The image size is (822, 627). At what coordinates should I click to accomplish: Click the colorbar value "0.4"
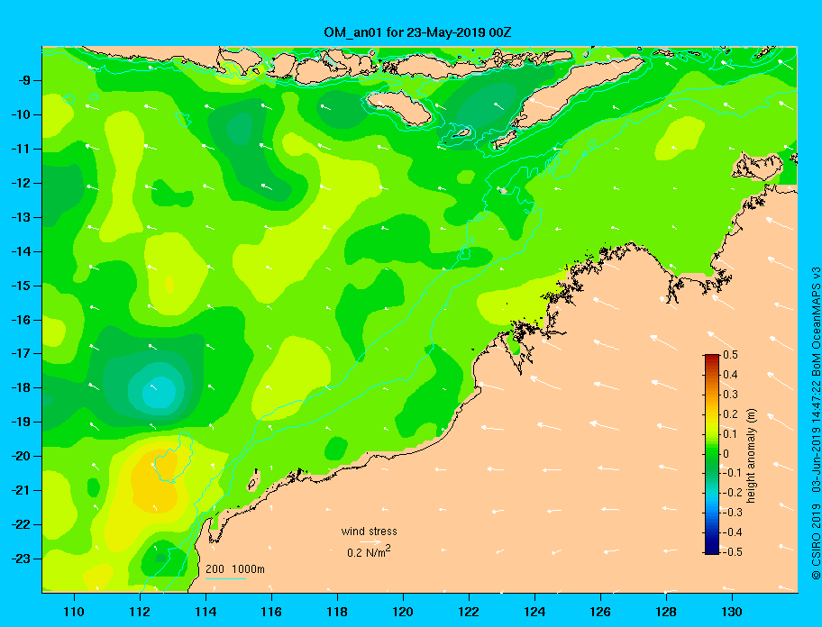[x=730, y=375]
